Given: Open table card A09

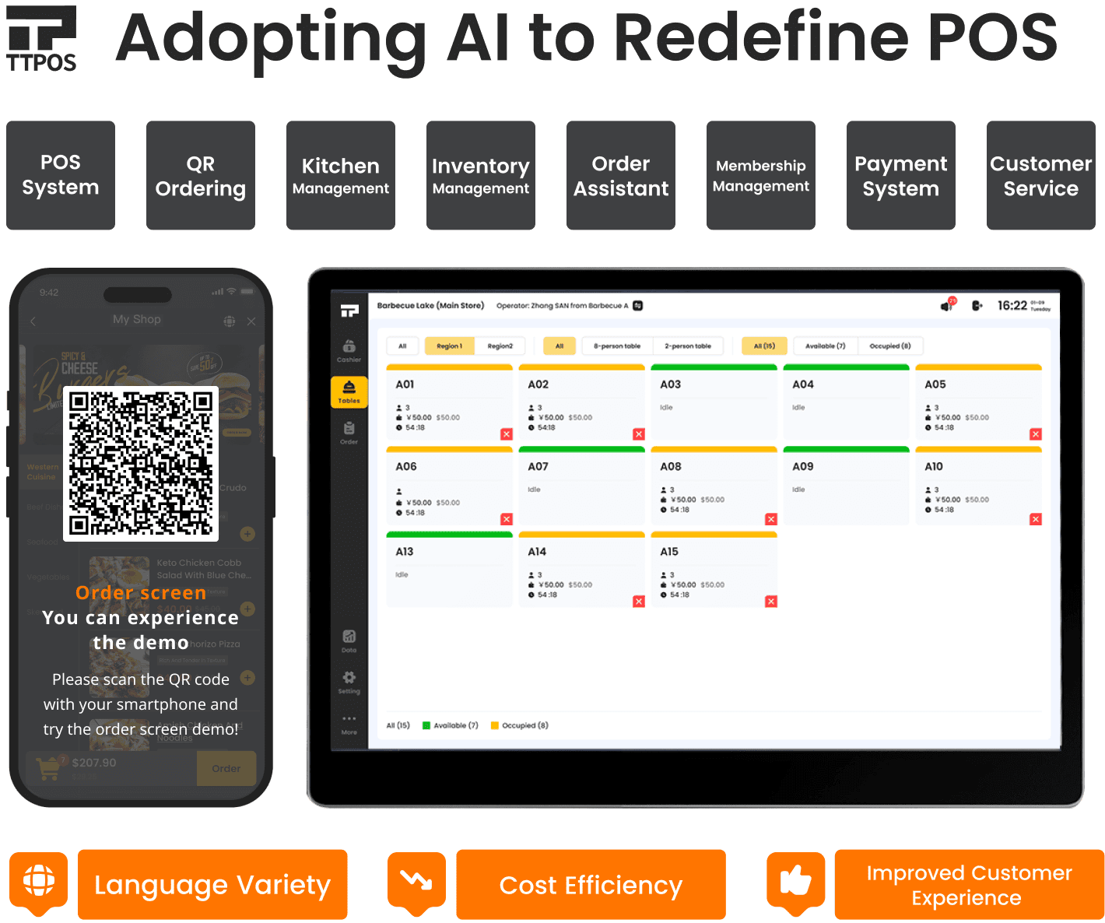Looking at the screenshot, I should coord(846,486).
